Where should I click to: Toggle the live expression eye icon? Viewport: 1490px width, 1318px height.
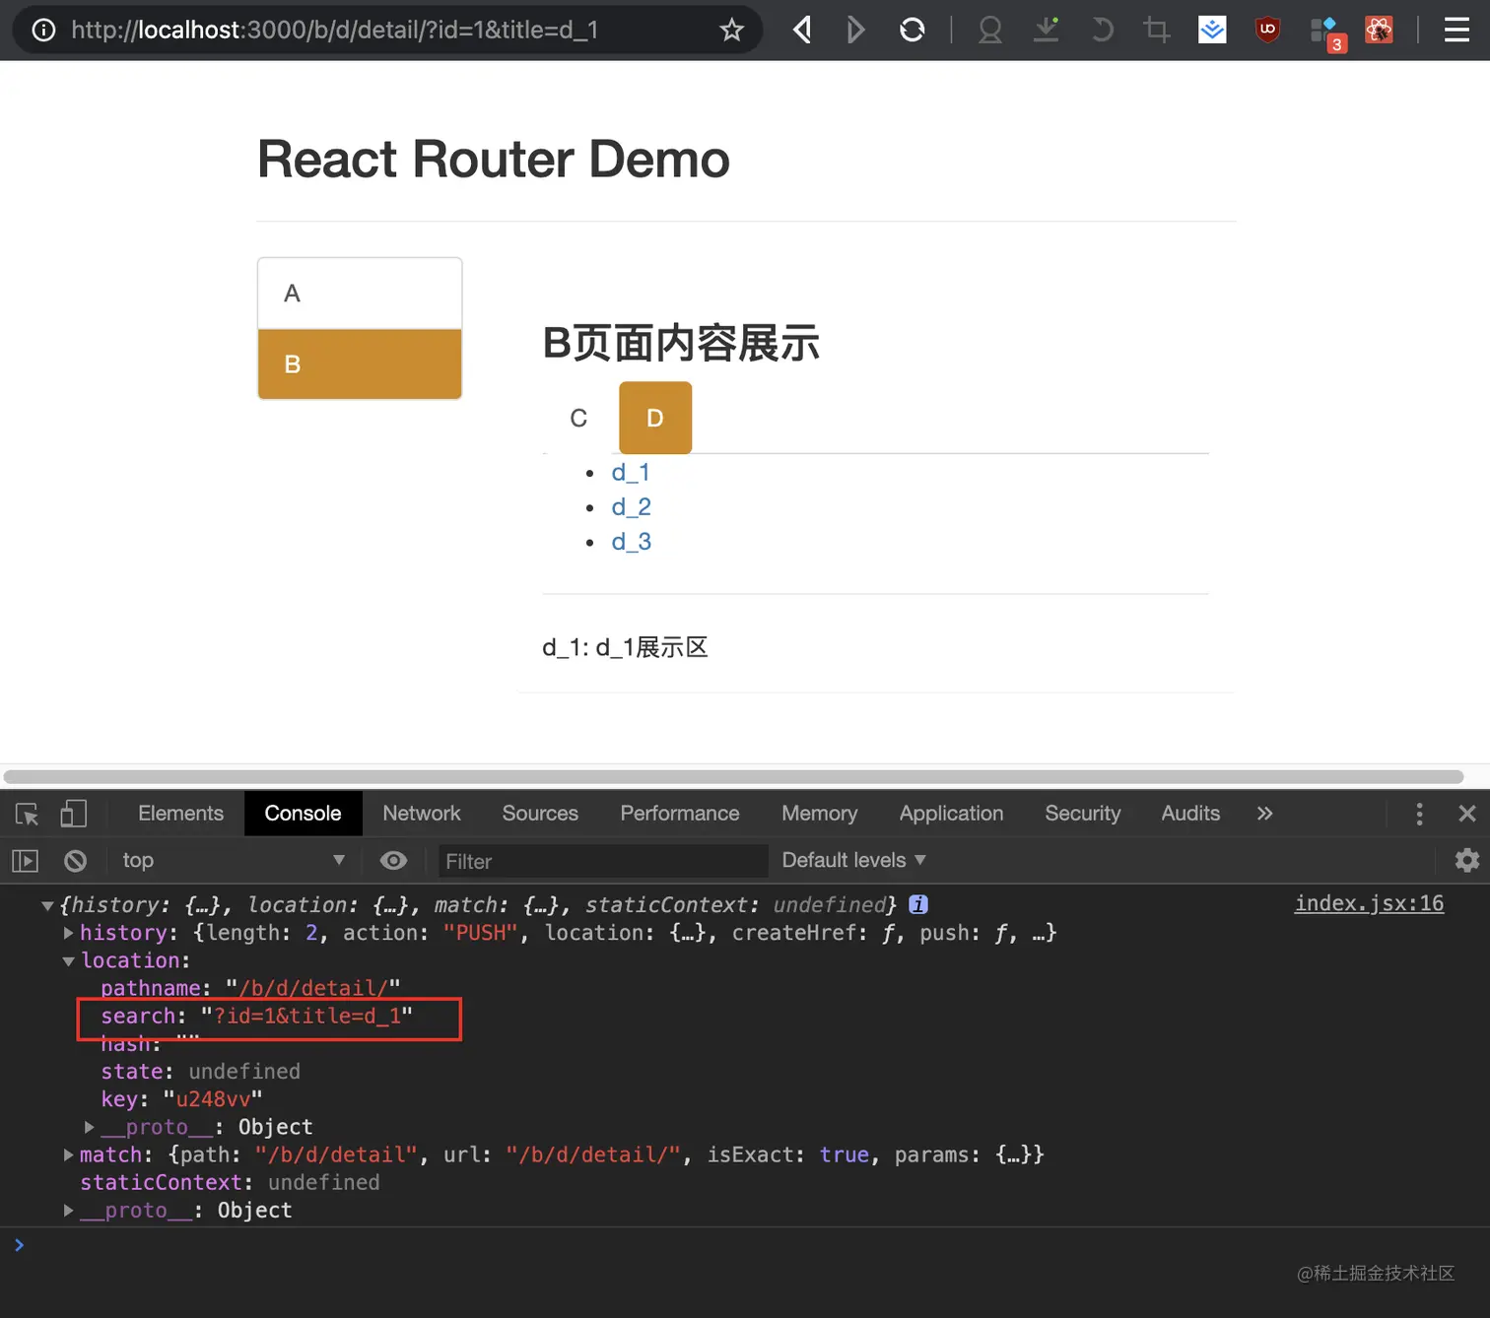(x=393, y=861)
